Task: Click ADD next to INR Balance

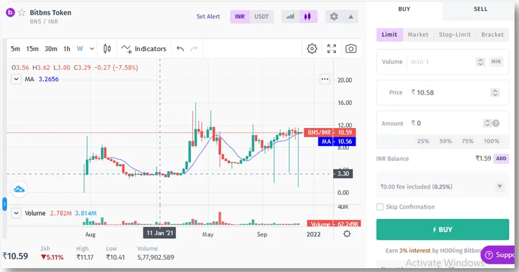Action: 501,159
